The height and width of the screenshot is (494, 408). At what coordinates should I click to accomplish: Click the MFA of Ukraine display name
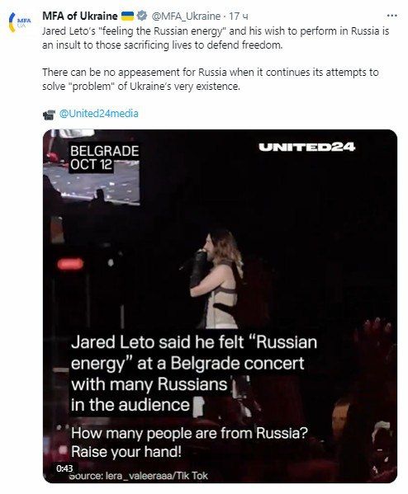(80, 16)
